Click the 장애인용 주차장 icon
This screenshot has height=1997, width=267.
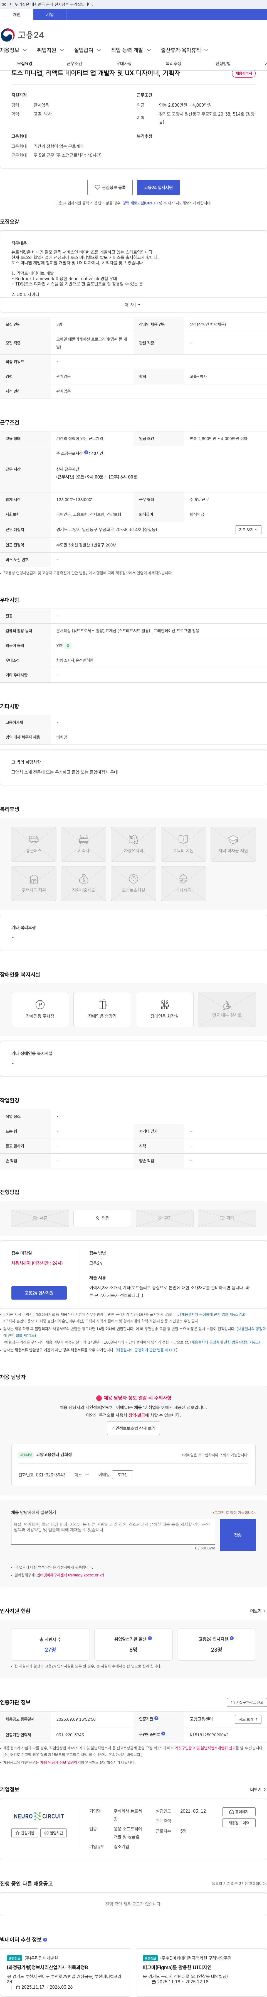click(40, 1009)
